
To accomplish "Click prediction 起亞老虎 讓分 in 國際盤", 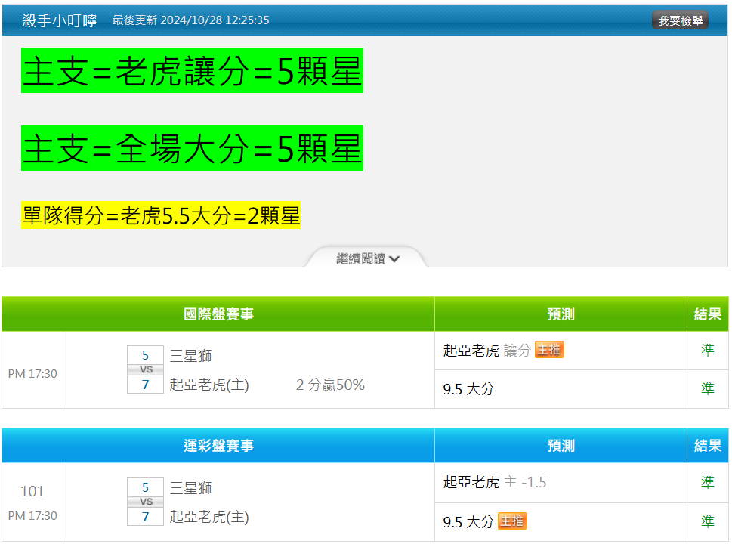I will [487, 350].
